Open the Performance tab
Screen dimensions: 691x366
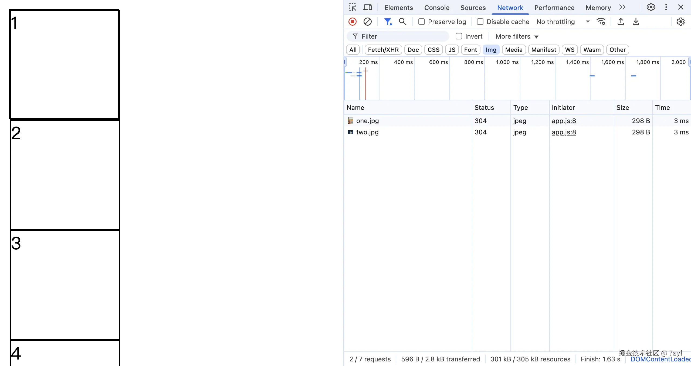[x=554, y=8]
